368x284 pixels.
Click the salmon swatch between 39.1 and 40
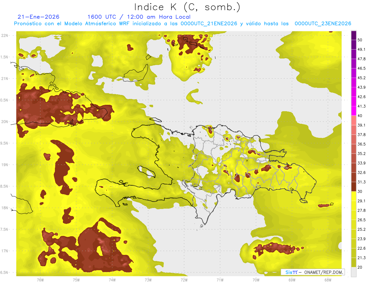click(354, 120)
